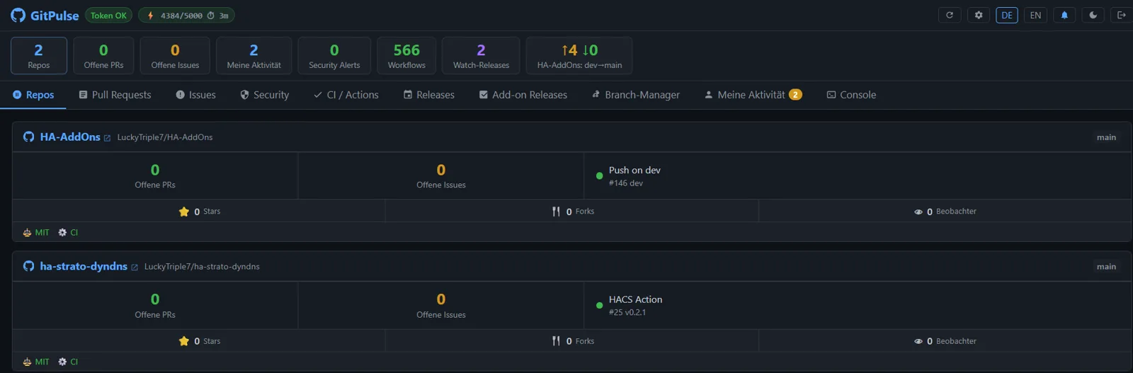
Task: Open the HA-AddOns repository link
Action: pyautogui.click(x=70, y=137)
